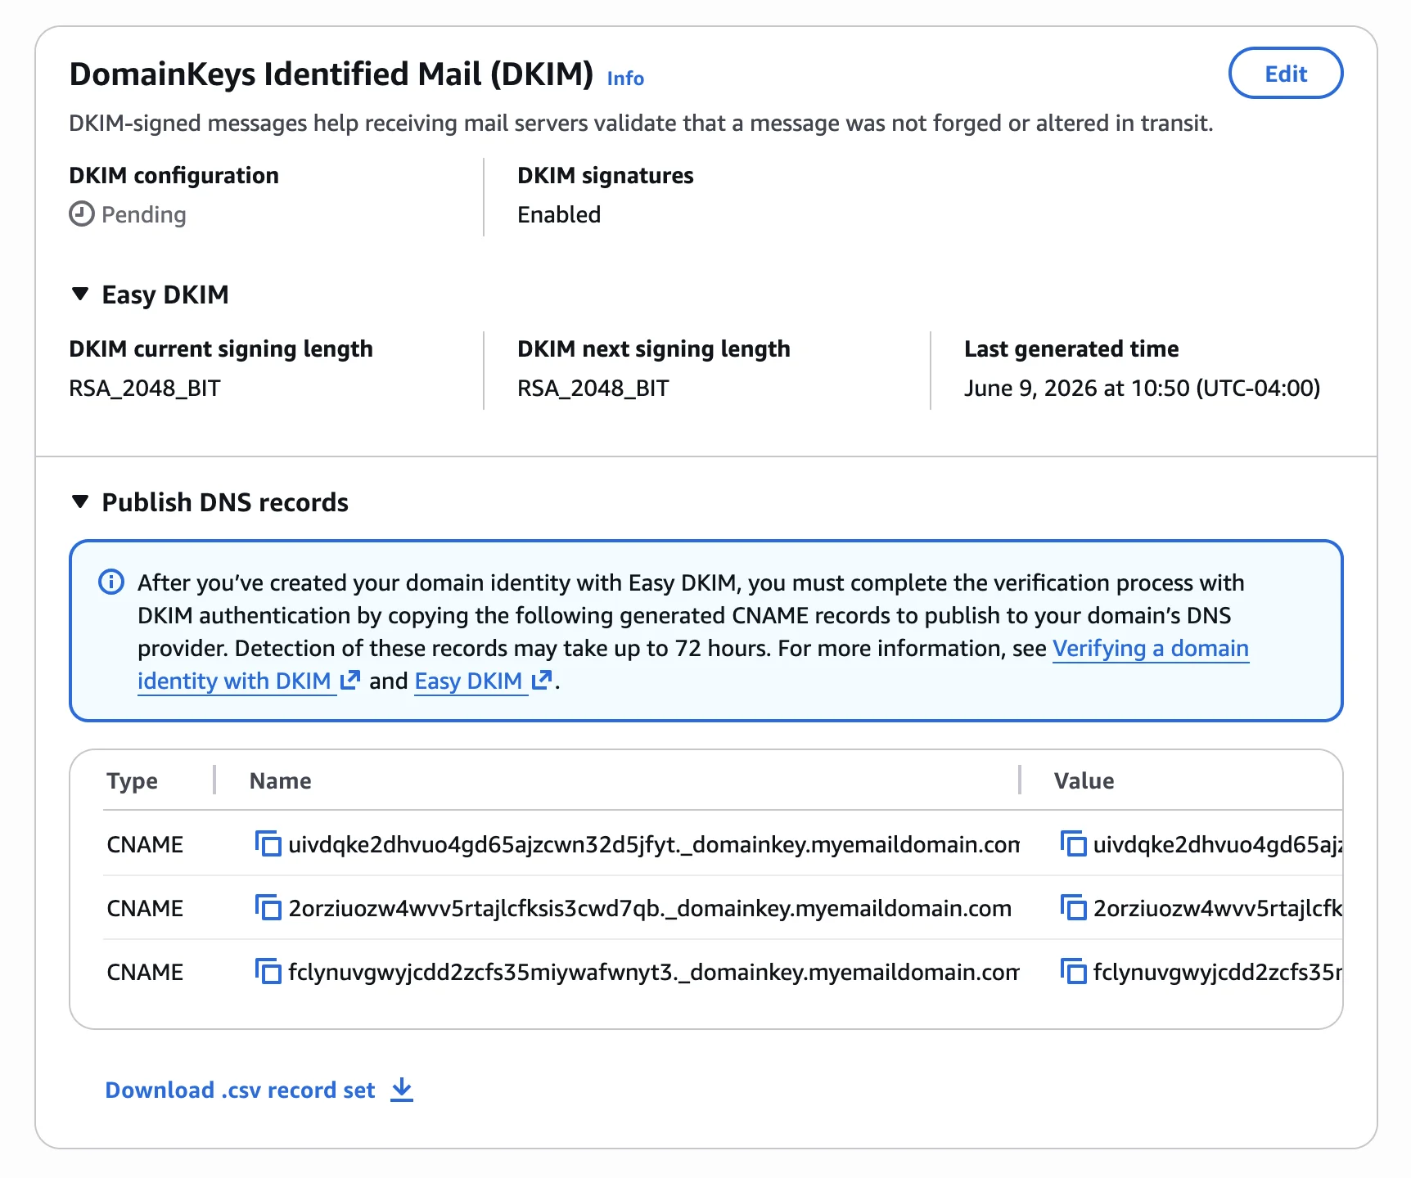The width and height of the screenshot is (1411, 1178).
Task: Open Verifying a domain identity with DKIM link
Action: [1150, 648]
